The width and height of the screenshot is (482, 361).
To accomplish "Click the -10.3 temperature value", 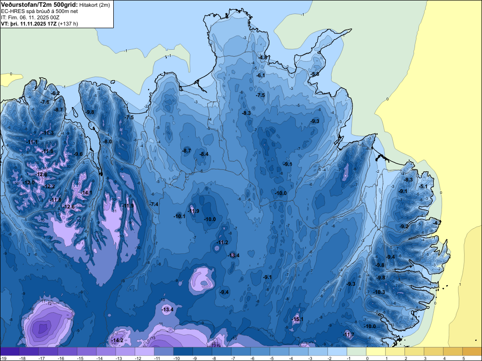I will [x=379, y=292].
